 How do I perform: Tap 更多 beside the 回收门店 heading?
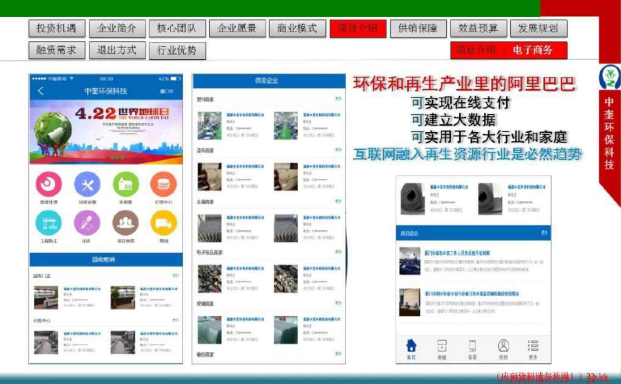176,275
